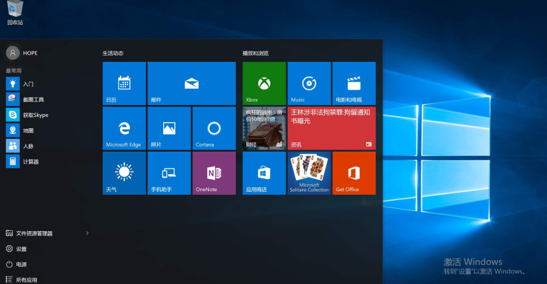This screenshot has width=547, height=284.
Task: Click the Get Office tile
Action: [x=354, y=173]
